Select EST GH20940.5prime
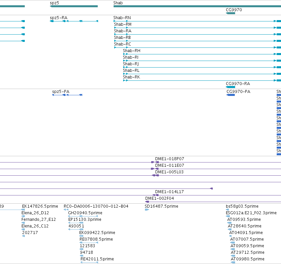This screenshot has width=281, height=264. (x=85, y=213)
